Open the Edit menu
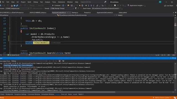The width and height of the screenshot is (177, 99). pos(8,2)
